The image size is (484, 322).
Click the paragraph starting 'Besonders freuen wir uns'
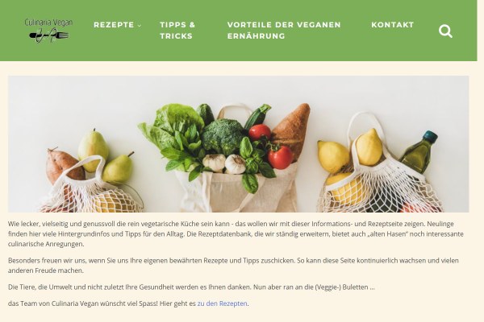233,266
